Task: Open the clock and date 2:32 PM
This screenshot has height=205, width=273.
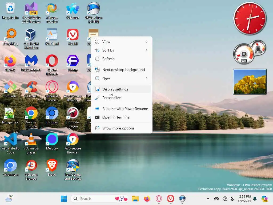Action: pyautogui.click(x=245, y=199)
